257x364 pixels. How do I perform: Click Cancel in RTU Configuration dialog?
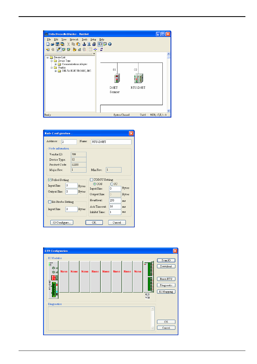pyautogui.click(x=166, y=328)
